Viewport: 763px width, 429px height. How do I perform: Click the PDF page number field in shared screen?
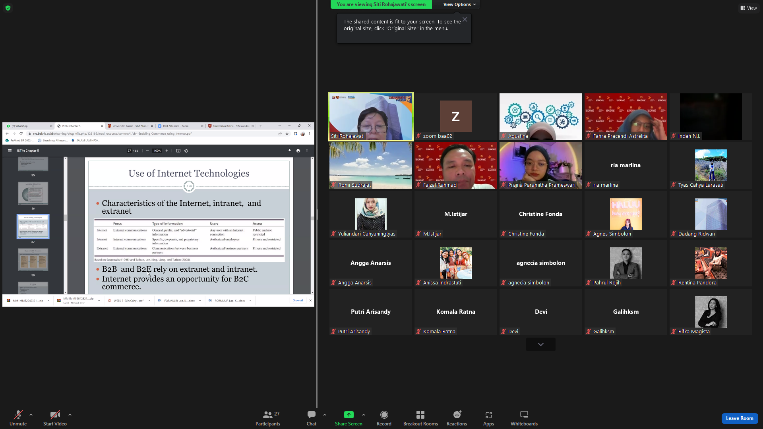pyautogui.click(x=129, y=151)
